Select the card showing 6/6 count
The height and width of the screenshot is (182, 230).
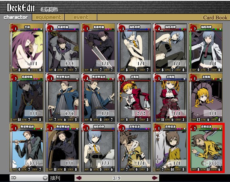[62, 98]
